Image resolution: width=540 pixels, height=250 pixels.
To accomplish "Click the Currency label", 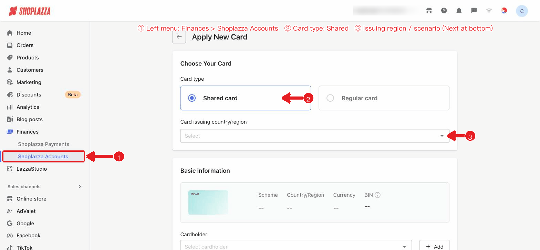I will (344, 195).
